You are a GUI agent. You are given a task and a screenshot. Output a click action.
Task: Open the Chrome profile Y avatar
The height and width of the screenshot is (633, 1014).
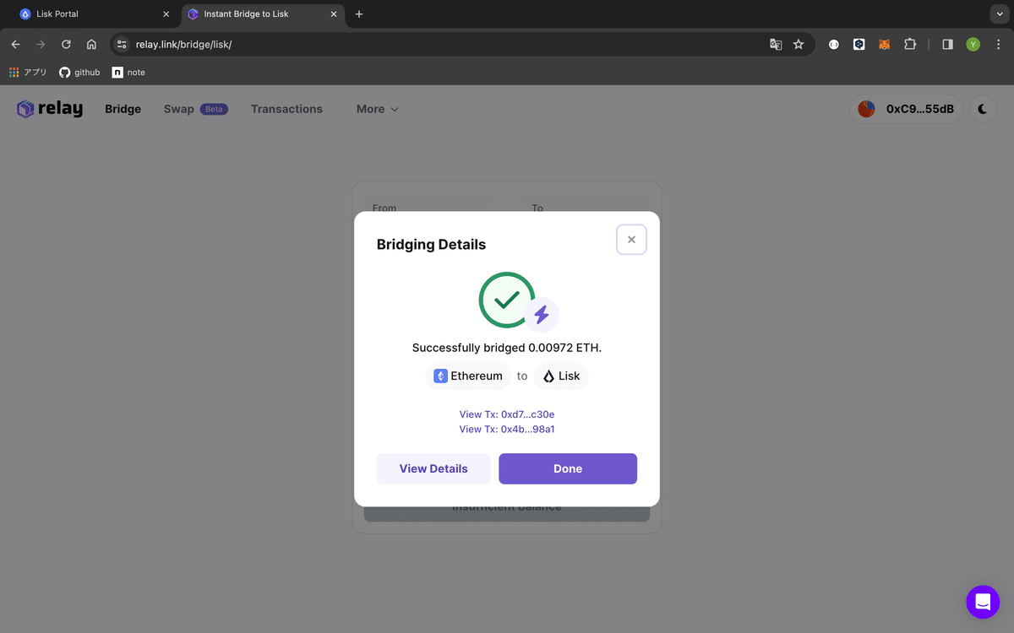click(x=973, y=44)
